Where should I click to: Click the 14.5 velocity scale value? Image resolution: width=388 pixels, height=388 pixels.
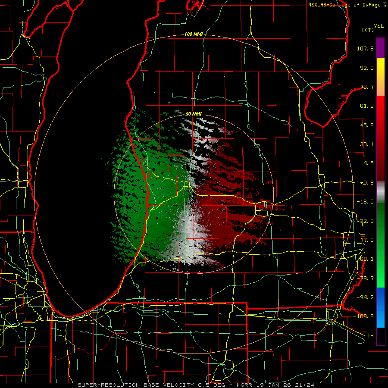pos(367,163)
